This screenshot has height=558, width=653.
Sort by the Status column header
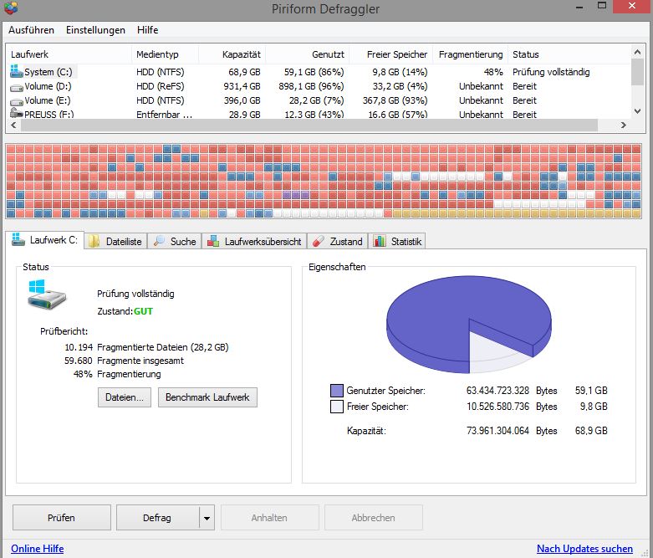[x=569, y=54]
